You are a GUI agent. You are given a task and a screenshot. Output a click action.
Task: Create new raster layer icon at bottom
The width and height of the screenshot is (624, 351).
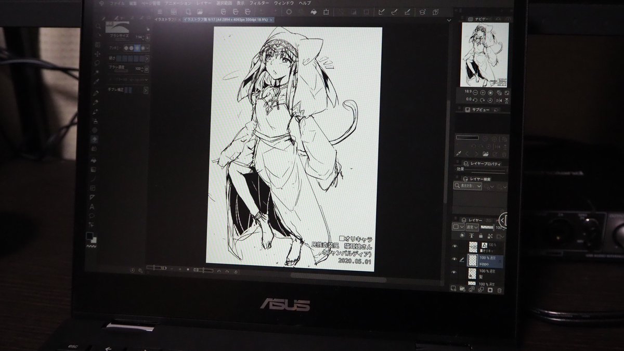point(453,288)
